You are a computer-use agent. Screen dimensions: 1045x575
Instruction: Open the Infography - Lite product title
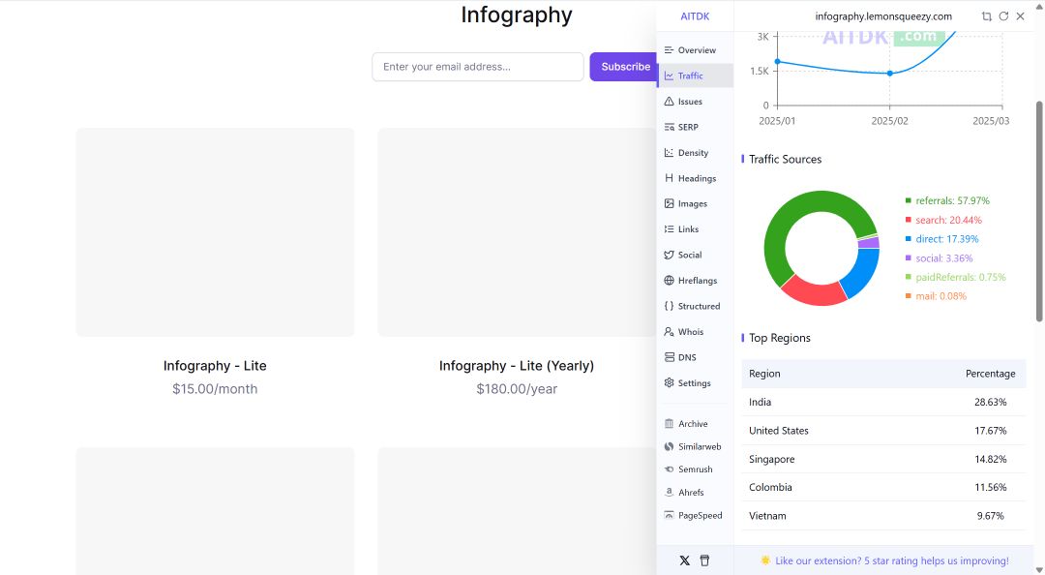[x=215, y=366]
